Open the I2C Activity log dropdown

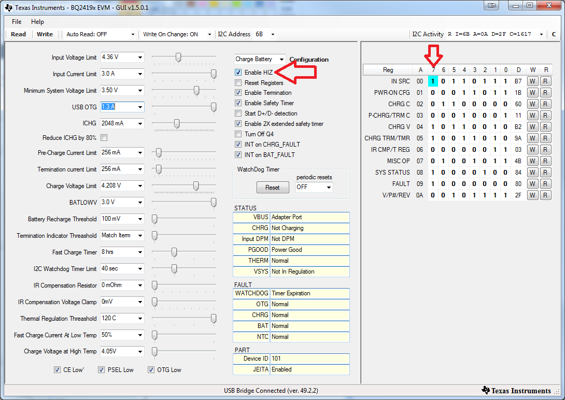541,34
